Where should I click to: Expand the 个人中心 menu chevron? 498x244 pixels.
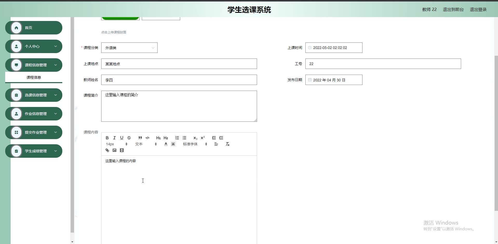pyautogui.click(x=56, y=46)
